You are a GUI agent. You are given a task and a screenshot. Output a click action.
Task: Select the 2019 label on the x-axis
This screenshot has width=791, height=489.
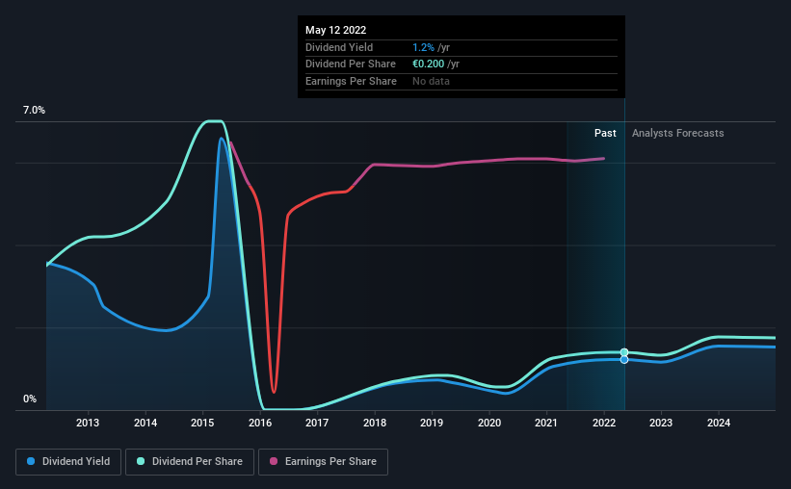coord(432,423)
